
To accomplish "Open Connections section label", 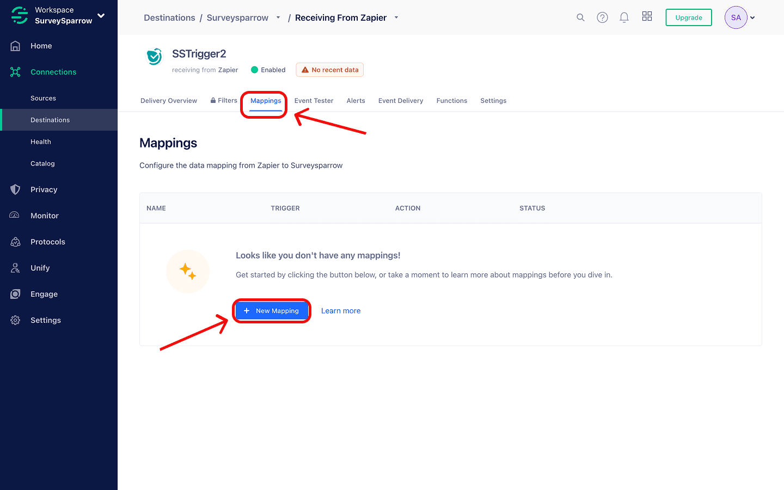I will [53, 72].
